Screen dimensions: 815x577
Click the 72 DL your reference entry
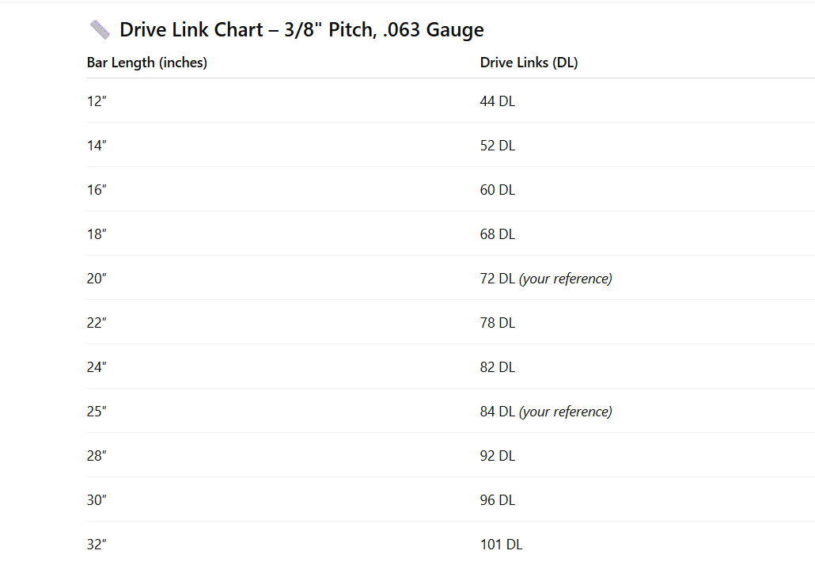[x=545, y=279]
